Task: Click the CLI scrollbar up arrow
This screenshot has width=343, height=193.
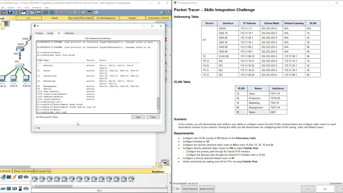Action: (158, 43)
